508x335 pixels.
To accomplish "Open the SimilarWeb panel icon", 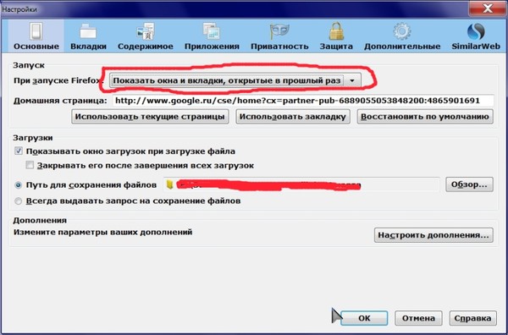I will [476, 31].
